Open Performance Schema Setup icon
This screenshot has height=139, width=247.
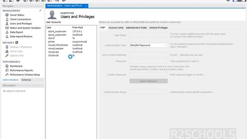click(7, 75)
